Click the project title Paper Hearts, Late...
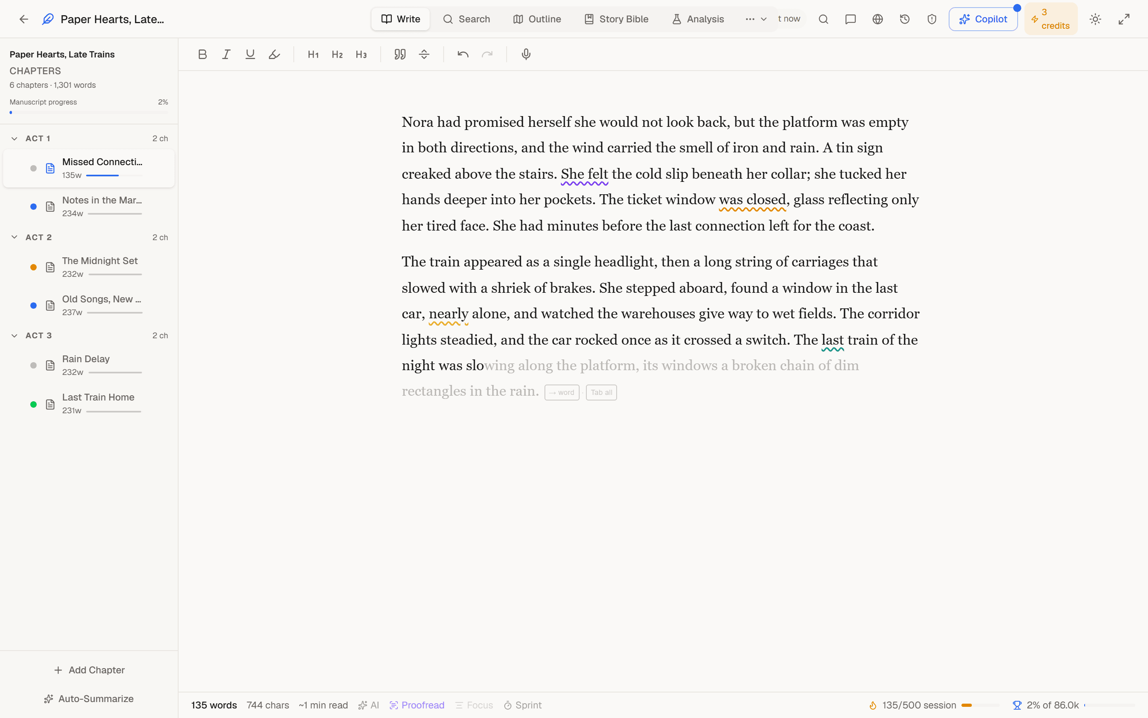Screen dimensions: 1148x718 point(112,19)
